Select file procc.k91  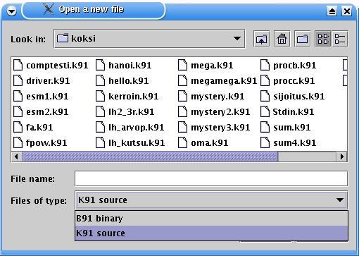[x=288, y=80]
